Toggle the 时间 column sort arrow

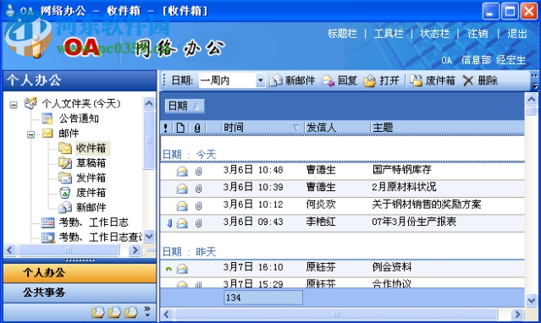click(x=295, y=128)
